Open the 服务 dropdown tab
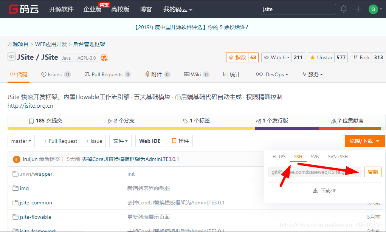Screen dimensions: 386x232 click(312, 74)
